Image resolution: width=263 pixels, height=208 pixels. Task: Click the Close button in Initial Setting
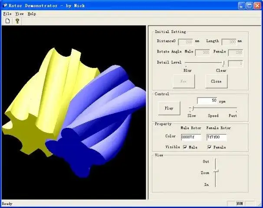[217, 81]
